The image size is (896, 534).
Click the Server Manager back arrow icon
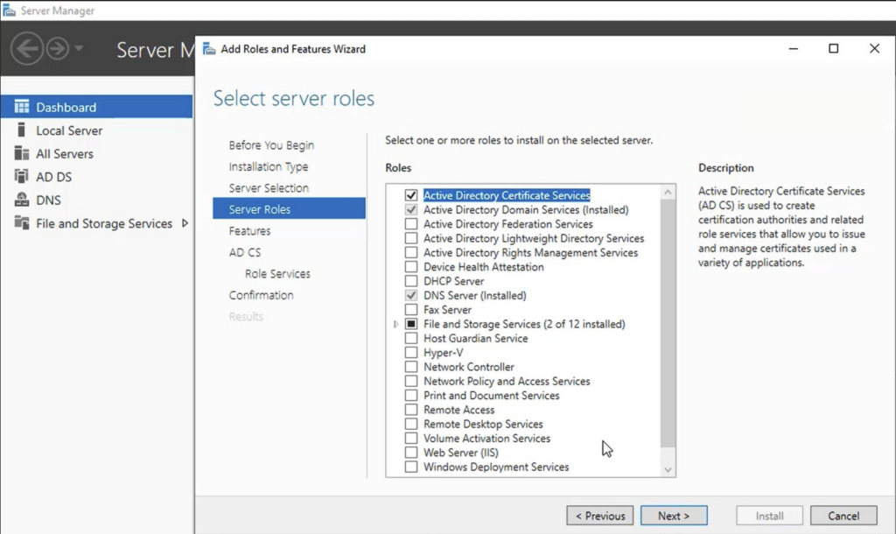click(x=27, y=49)
